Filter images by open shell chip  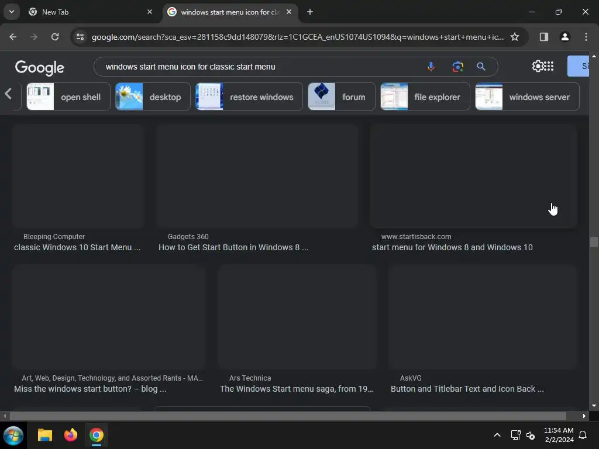pyautogui.click(x=68, y=96)
